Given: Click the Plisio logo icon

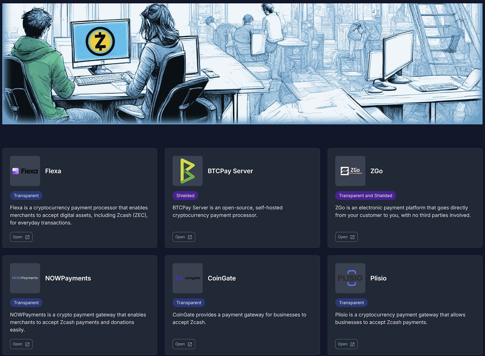Looking at the screenshot, I should tap(350, 278).
